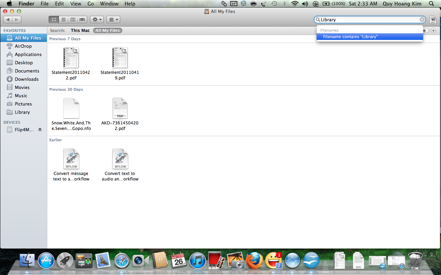Launch iTunes from the Dock

[197, 261]
